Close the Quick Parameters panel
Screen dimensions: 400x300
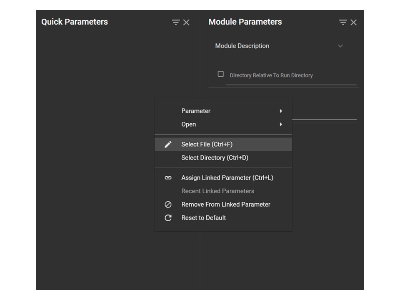pos(186,22)
